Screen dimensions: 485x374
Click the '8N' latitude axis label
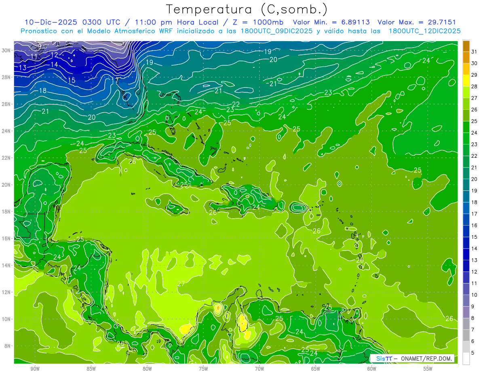(7, 346)
